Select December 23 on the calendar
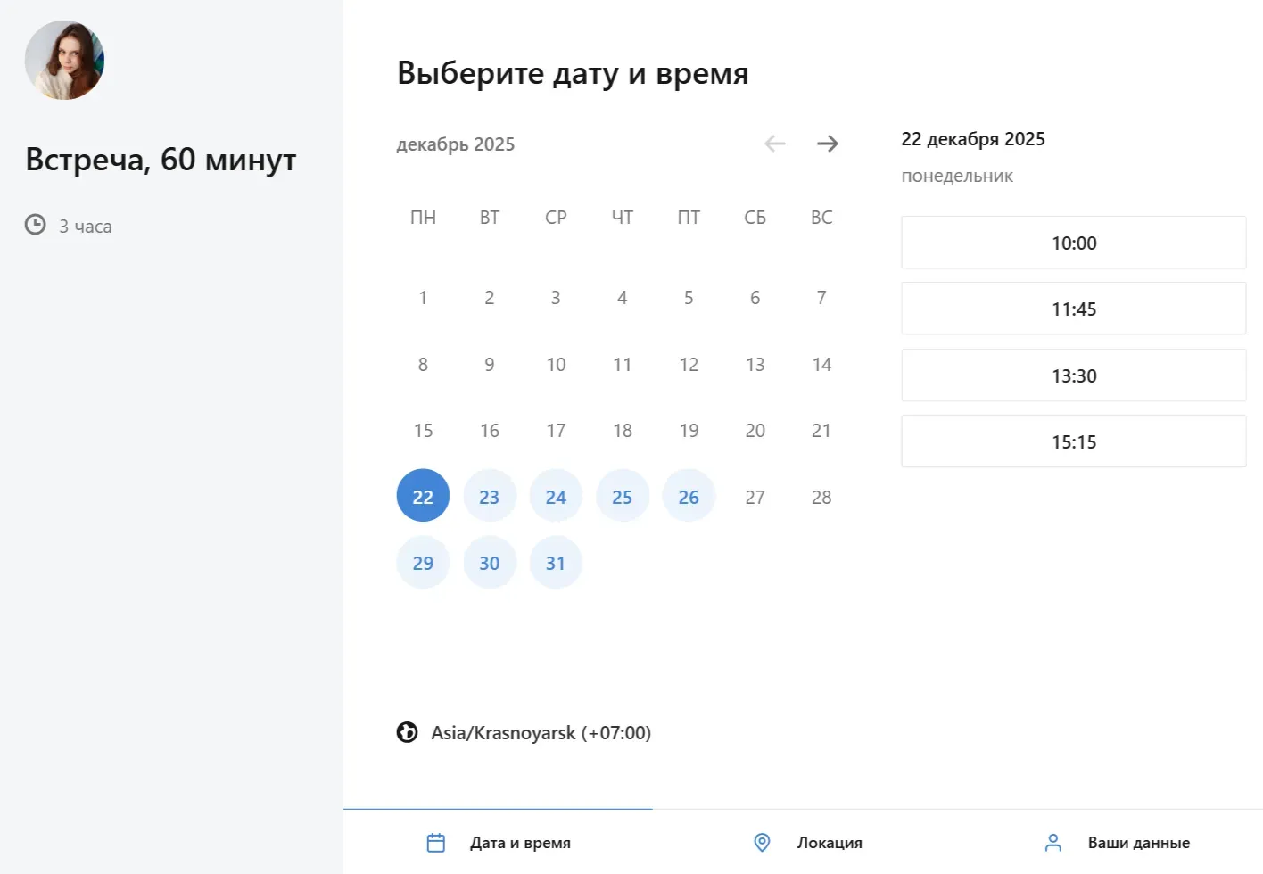The height and width of the screenshot is (874, 1263). 490,495
